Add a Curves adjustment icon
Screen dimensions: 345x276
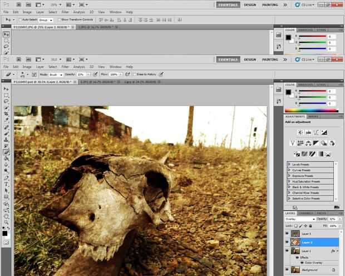[316, 132]
